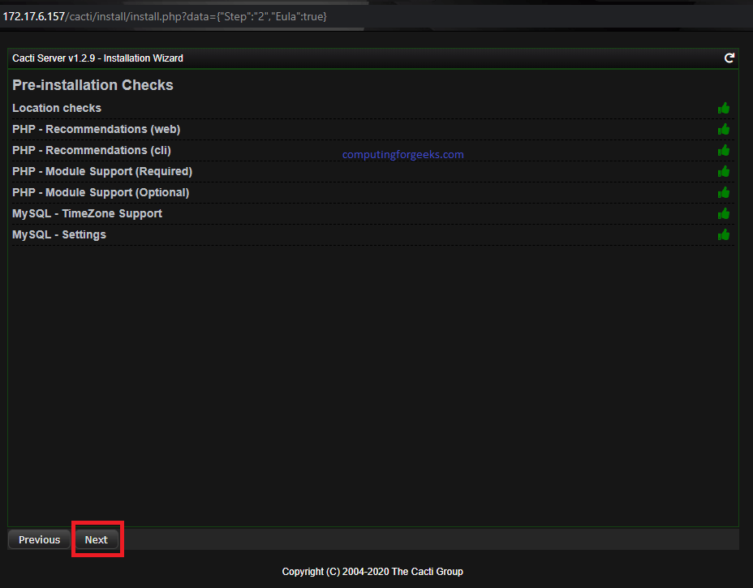The width and height of the screenshot is (753, 588).
Task: Click thumbs-up icon for MySQL TimeZone Support
Action: click(x=724, y=214)
